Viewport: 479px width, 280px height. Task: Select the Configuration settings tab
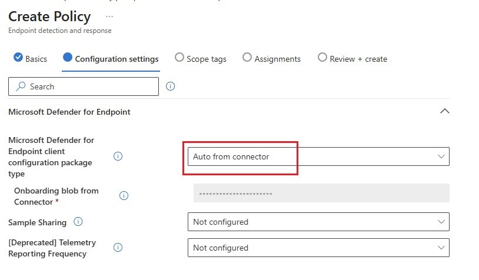[111, 59]
